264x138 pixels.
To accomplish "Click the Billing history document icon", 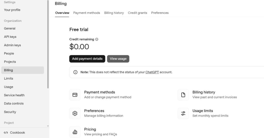I will [183, 95].
